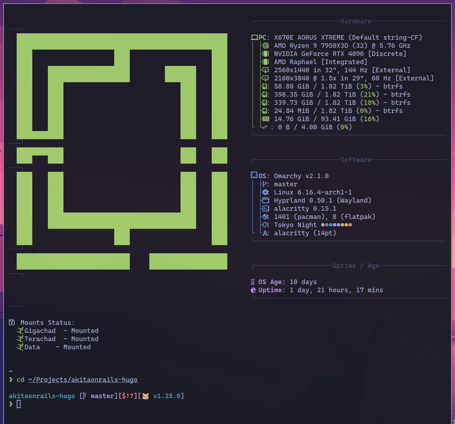Click the terminal cursor at the prompt

[19, 404]
